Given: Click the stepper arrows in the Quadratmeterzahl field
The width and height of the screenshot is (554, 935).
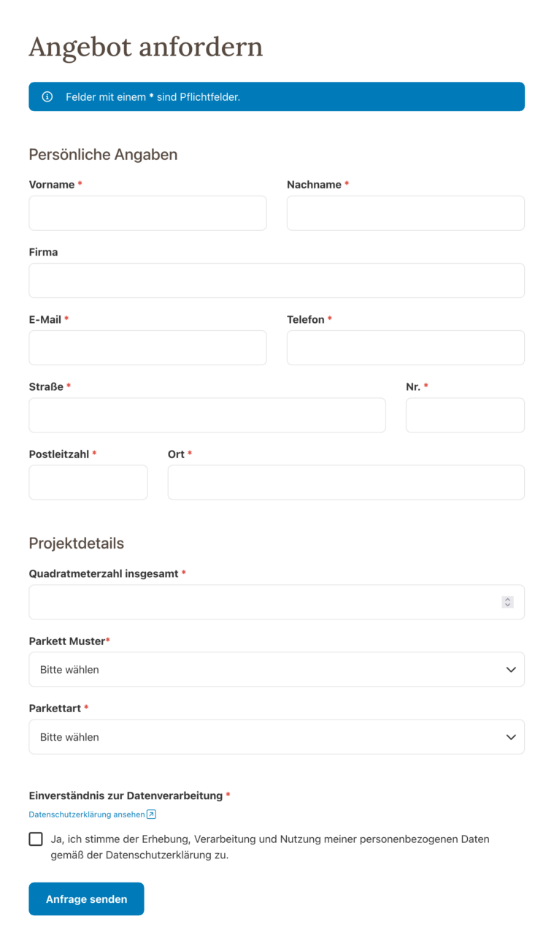Looking at the screenshot, I should 507,602.
